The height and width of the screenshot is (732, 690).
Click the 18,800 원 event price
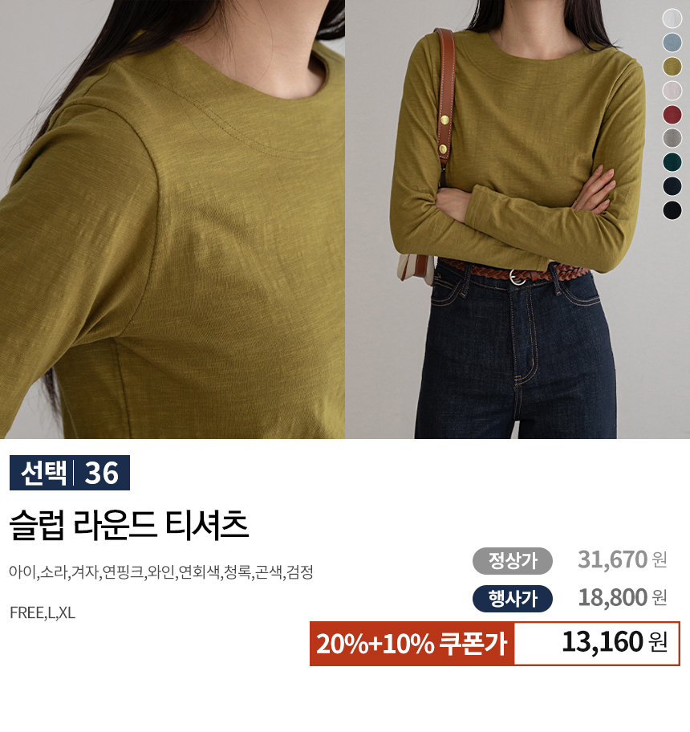(623, 597)
